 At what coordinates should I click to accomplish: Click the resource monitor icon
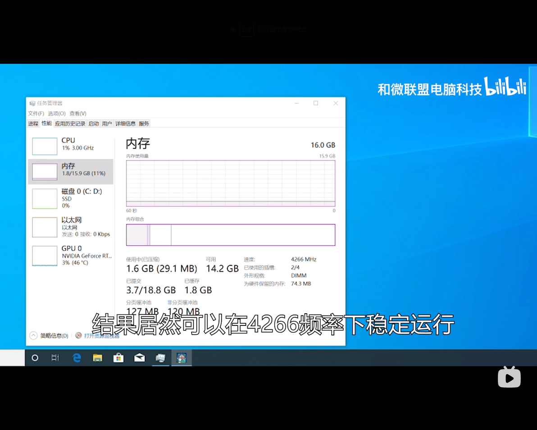point(78,335)
